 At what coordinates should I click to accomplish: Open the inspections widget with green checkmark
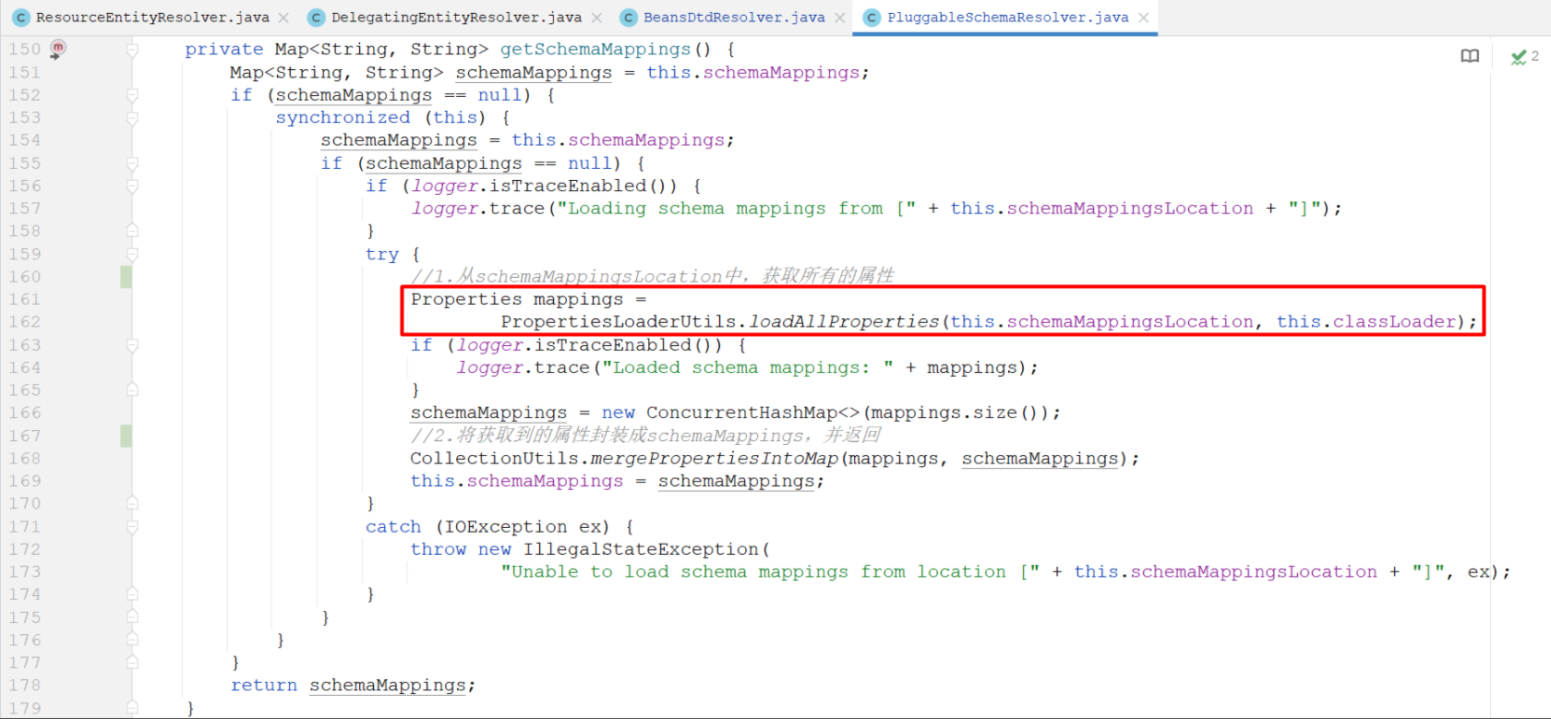1524,57
